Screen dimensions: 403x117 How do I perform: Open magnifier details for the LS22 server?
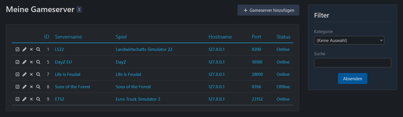coord(38,49)
